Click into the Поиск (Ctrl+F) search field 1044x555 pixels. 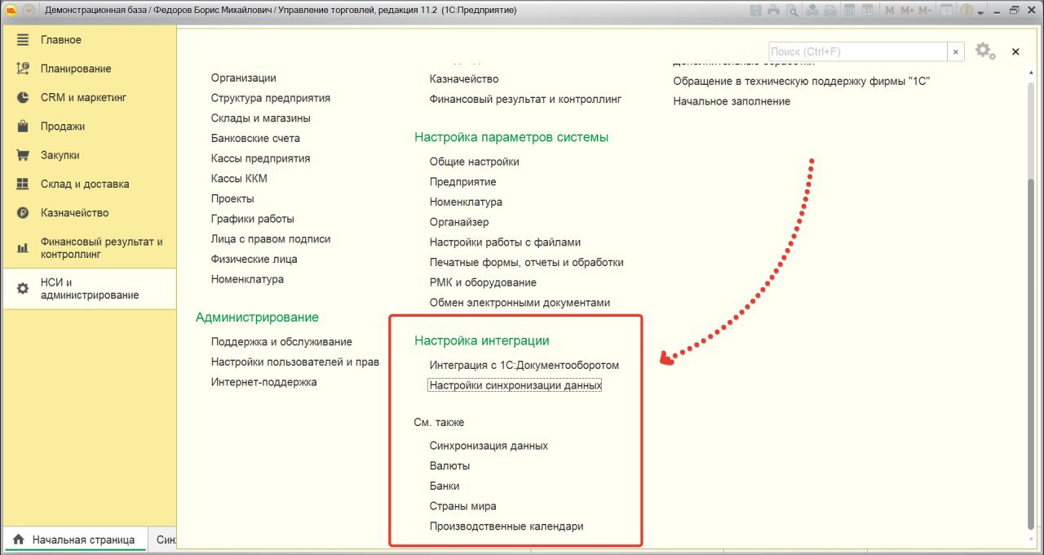tap(857, 51)
